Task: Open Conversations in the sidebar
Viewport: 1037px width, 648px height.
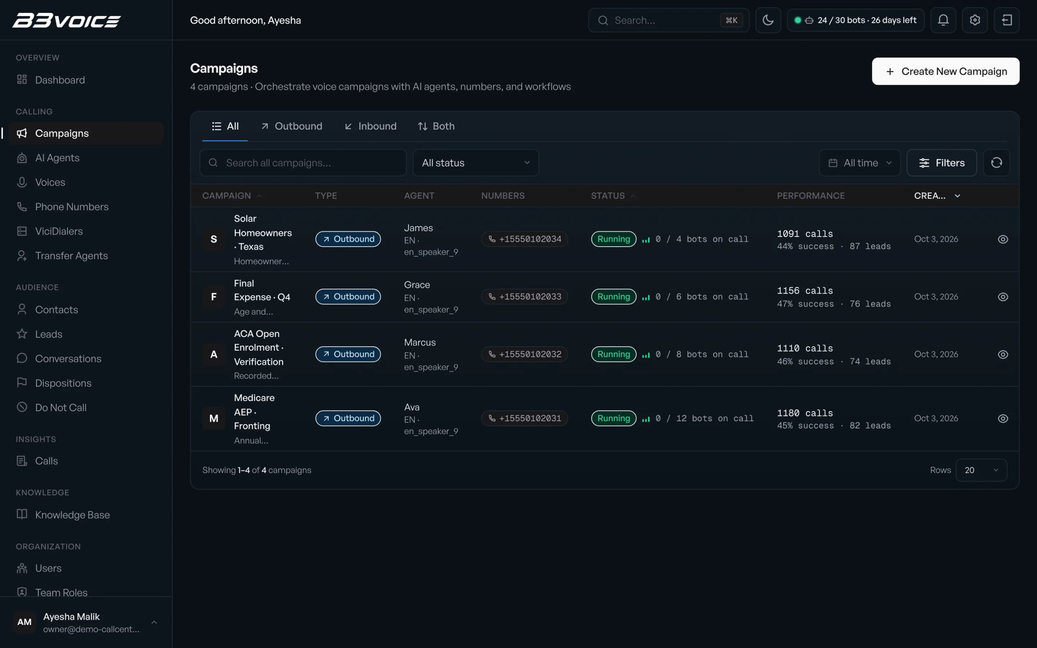Action: pyautogui.click(x=86, y=358)
